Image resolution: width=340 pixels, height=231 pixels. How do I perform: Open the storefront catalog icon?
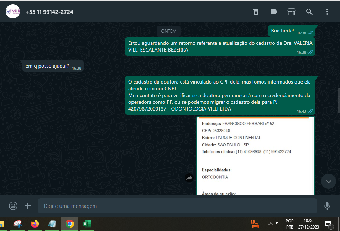point(292,12)
